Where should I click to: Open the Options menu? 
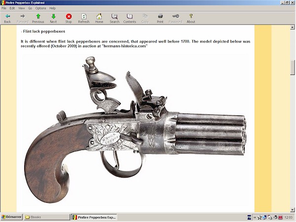[40, 8]
